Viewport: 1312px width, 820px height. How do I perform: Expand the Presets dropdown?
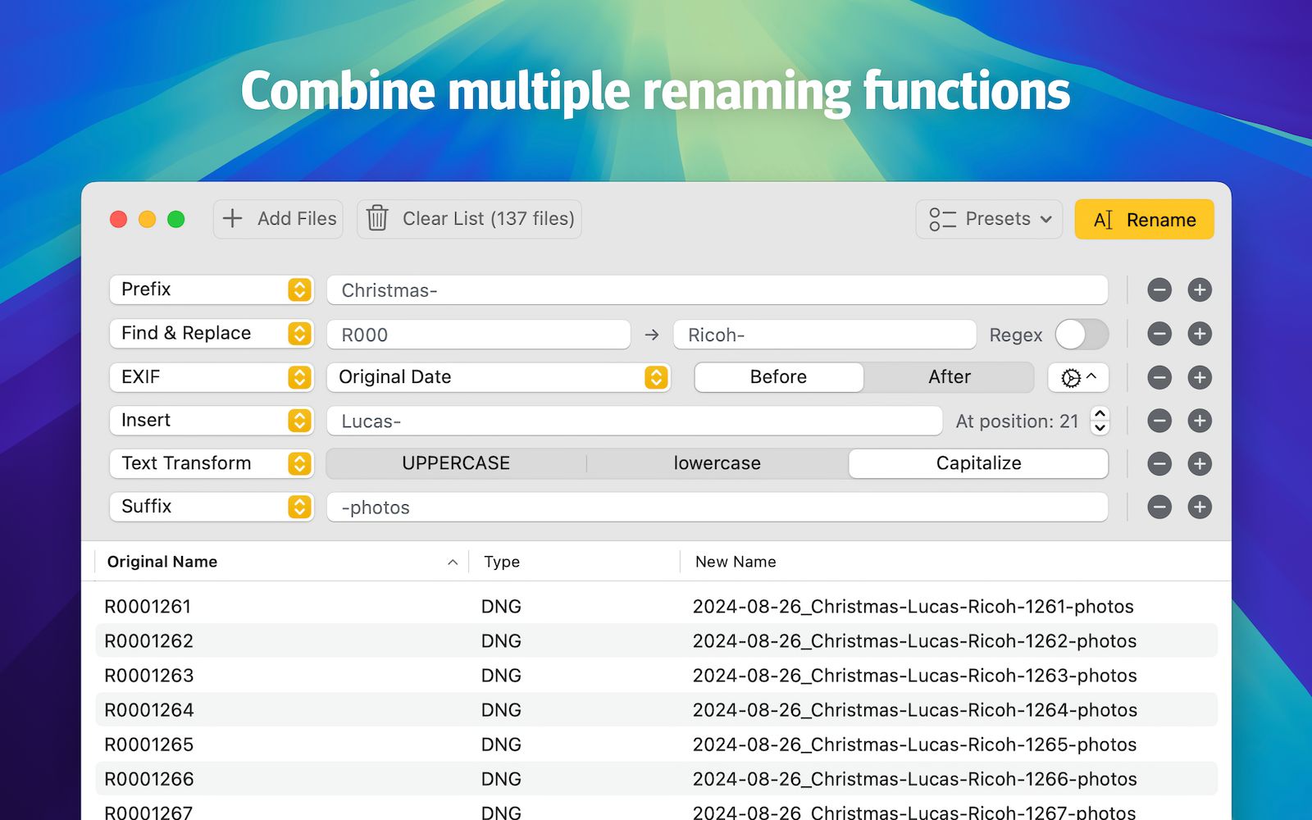1046,219
